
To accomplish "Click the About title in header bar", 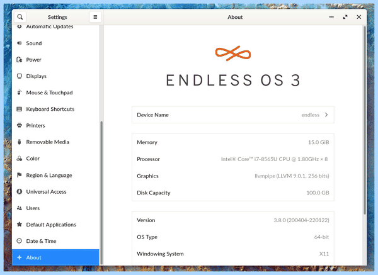I will coord(235,17).
